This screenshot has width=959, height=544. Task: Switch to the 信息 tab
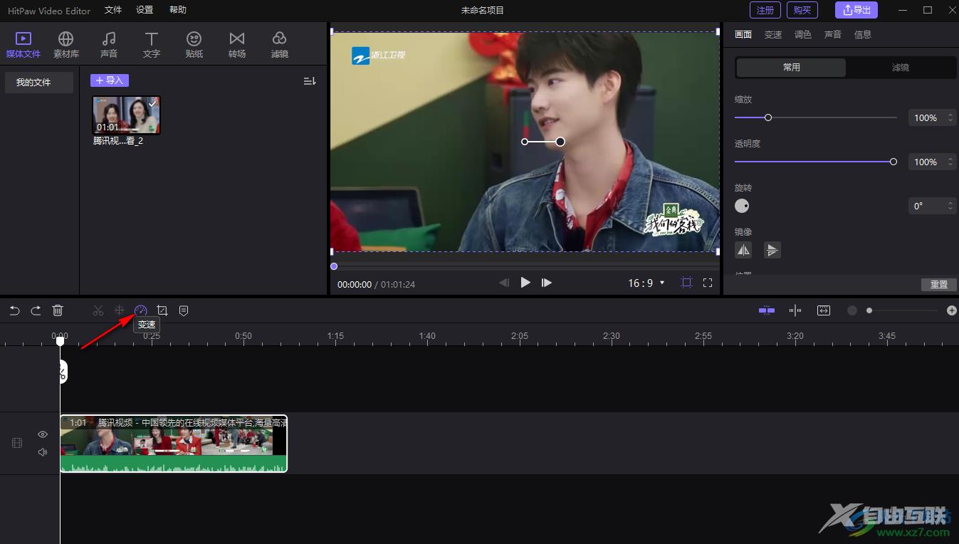[x=863, y=34]
